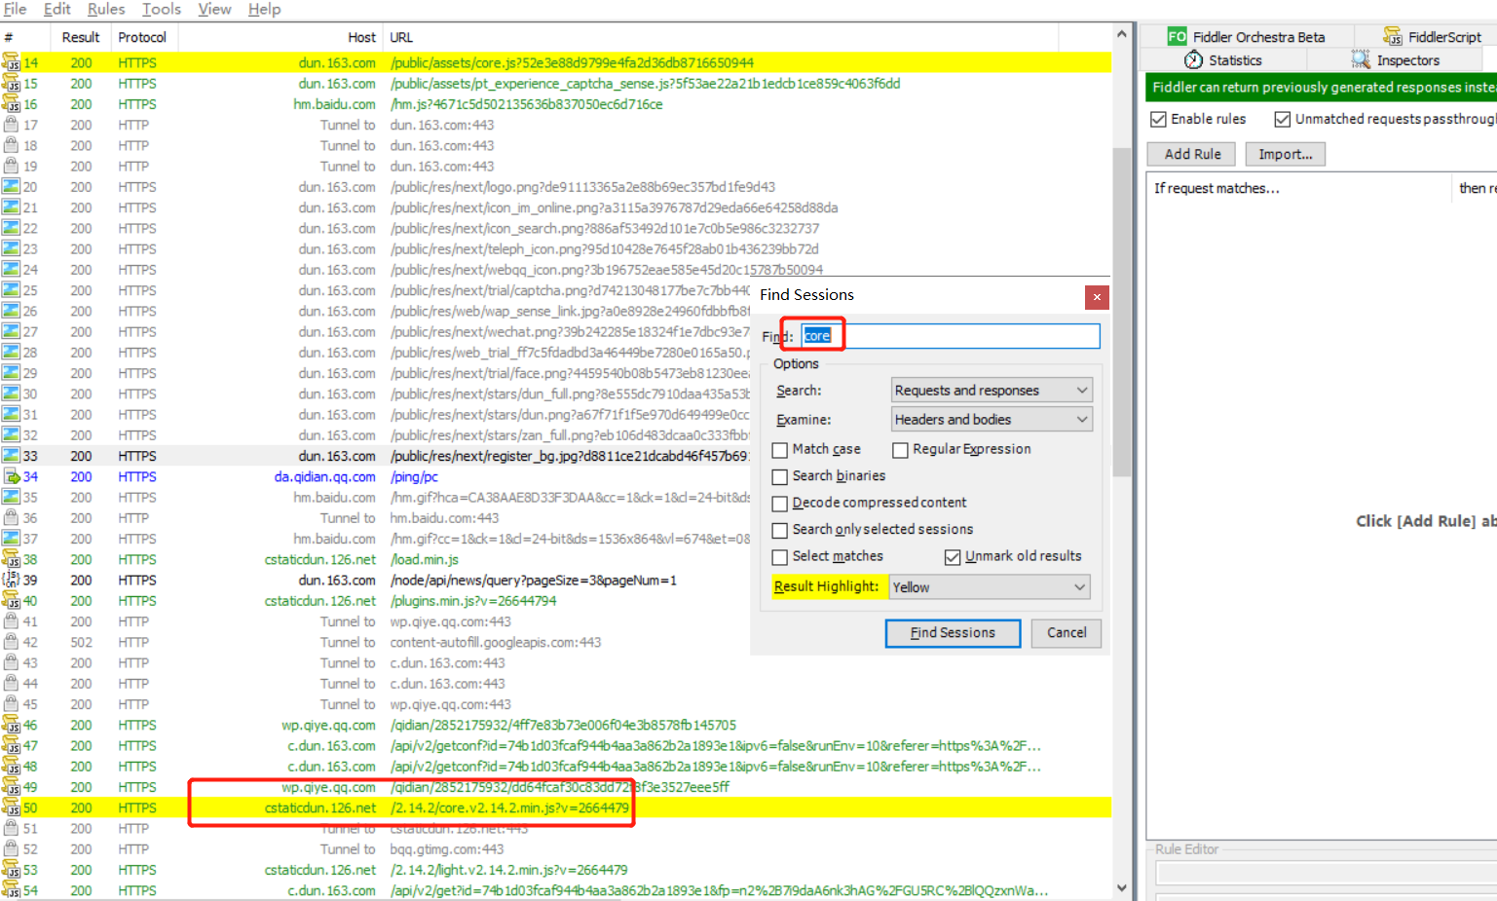Click the Add Rule button
The image size is (1497, 901).
pyautogui.click(x=1192, y=155)
